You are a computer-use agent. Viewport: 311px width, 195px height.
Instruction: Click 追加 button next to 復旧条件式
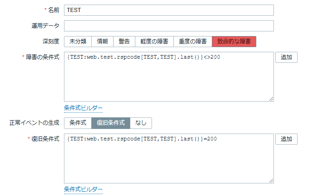point(286,139)
